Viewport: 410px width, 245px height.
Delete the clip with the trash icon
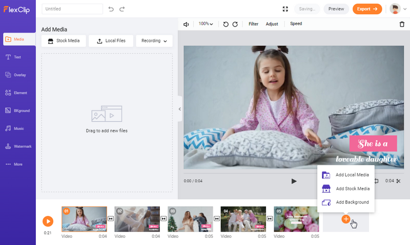[402, 24]
